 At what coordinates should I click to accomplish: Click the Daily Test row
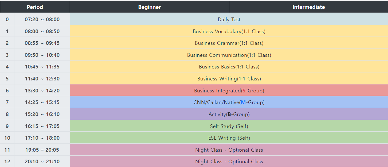(x=229, y=19)
